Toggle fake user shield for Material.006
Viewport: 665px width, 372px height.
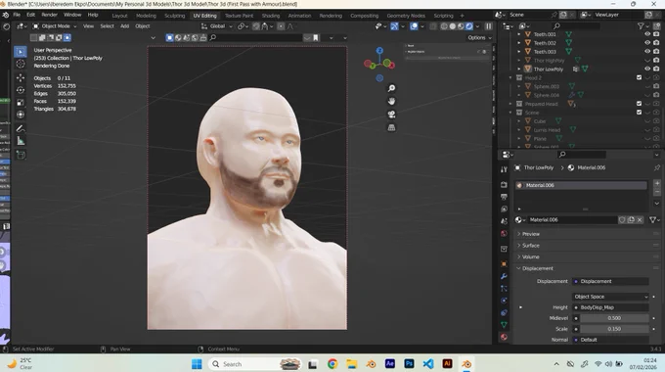(x=622, y=219)
